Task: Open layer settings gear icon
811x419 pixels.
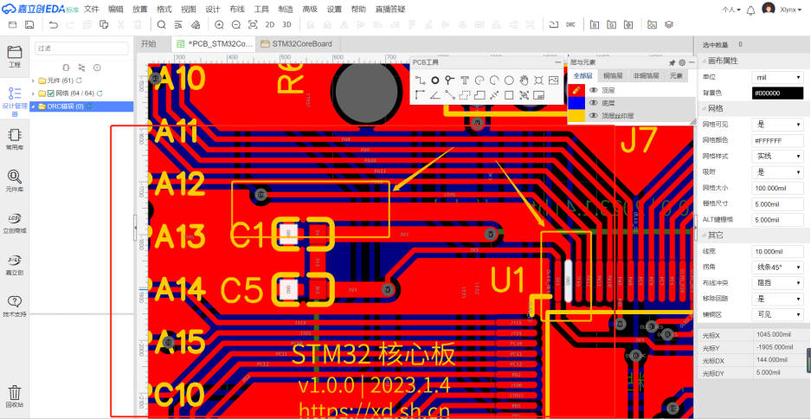Action: pyautogui.click(x=682, y=62)
